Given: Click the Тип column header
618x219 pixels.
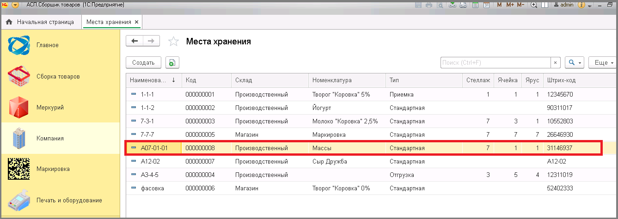Looking at the screenshot, I should [x=424, y=80].
